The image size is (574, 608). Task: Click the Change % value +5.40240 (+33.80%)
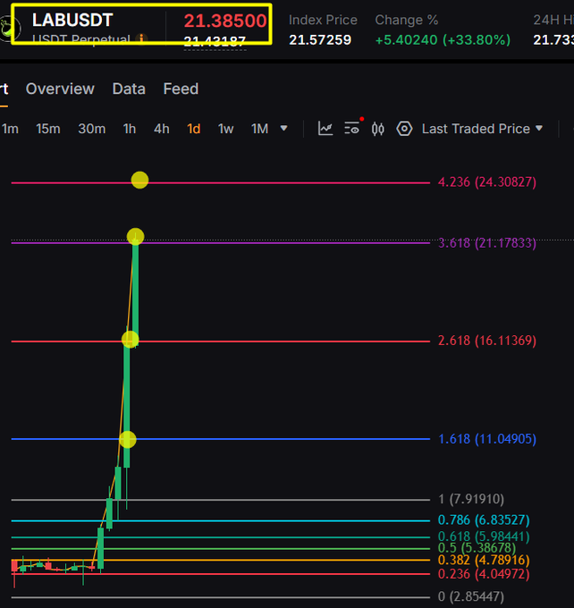[x=443, y=40]
